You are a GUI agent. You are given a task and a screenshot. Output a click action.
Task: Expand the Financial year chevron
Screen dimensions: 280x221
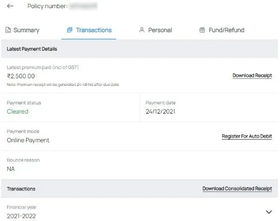269,212
